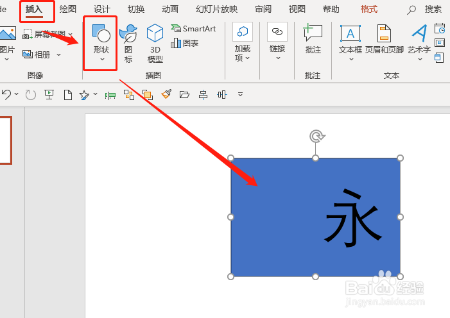450x318 pixels.
Task: Click the slide thumbnail in left pane
Action: (x=6, y=140)
